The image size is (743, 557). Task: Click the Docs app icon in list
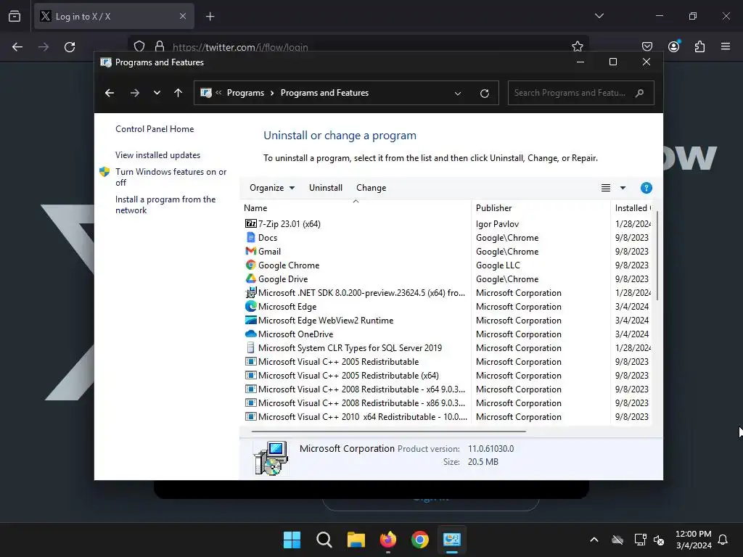[250, 237]
